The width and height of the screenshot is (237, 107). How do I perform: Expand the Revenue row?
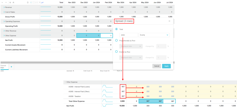(4, 7)
